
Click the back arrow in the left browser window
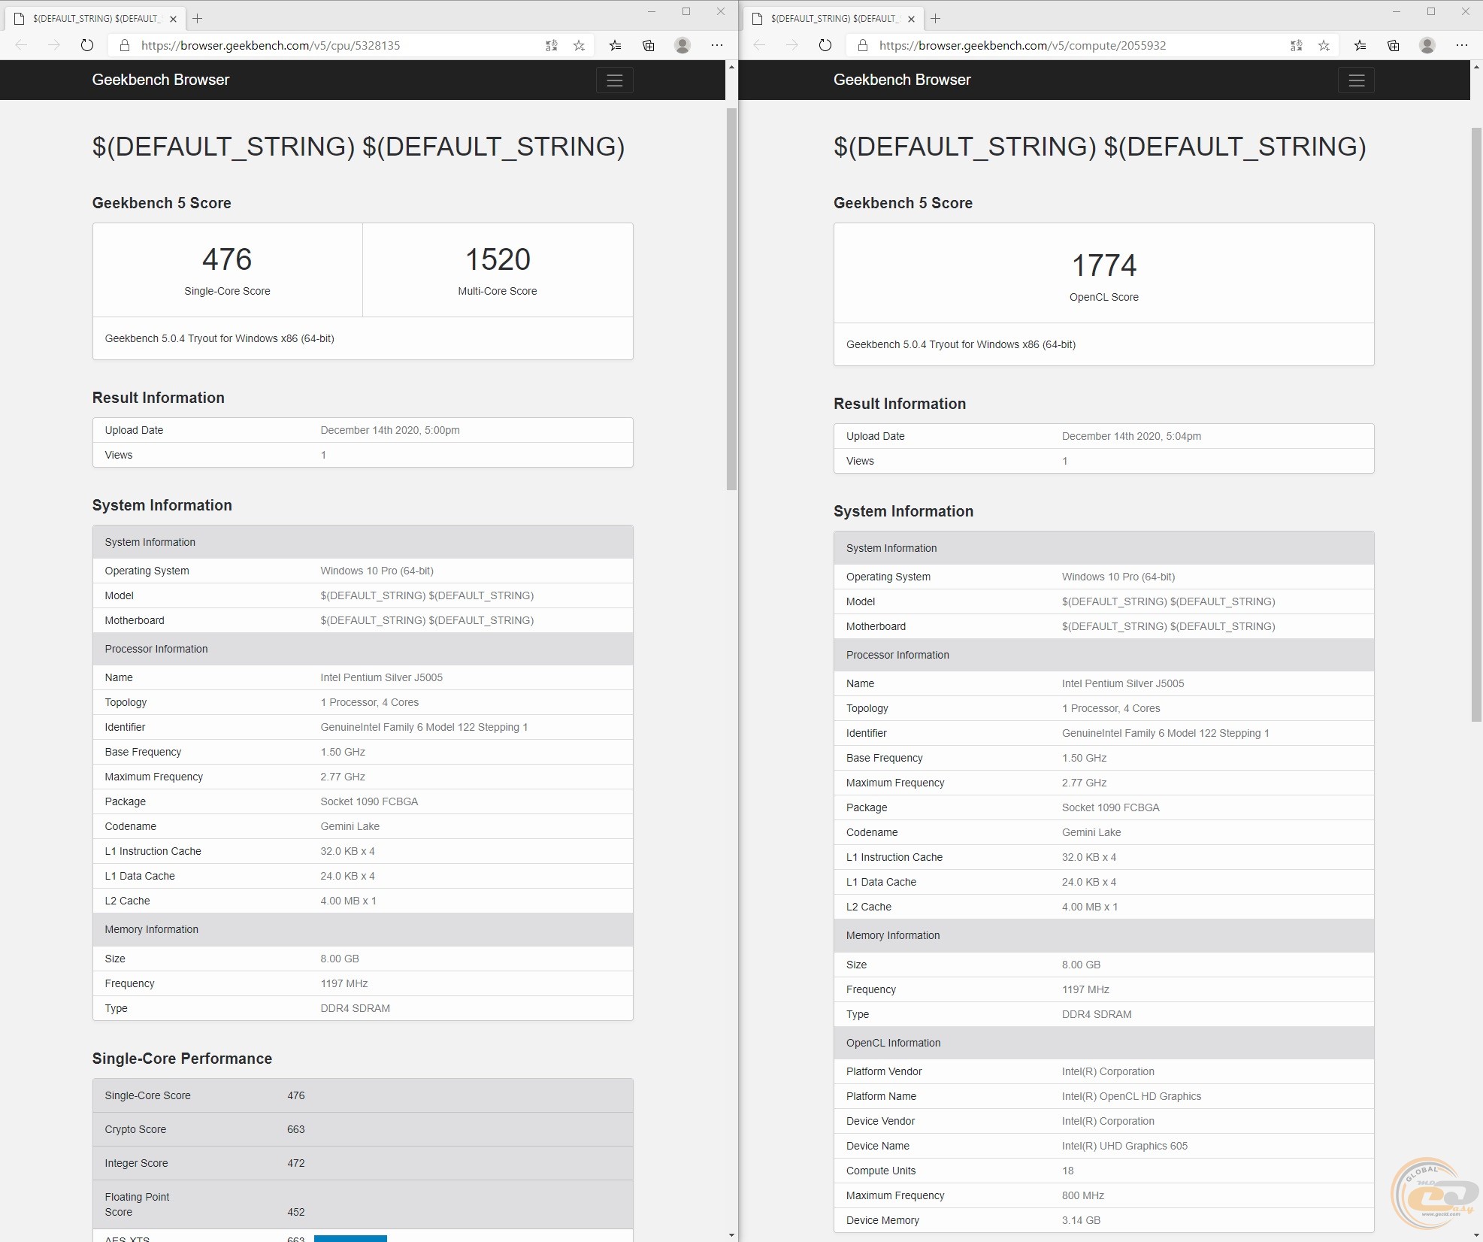[21, 45]
